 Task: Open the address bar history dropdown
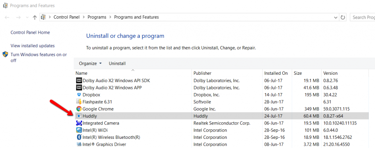tap(335, 18)
